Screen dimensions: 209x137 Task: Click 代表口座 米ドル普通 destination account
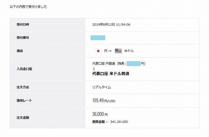(x=111, y=74)
